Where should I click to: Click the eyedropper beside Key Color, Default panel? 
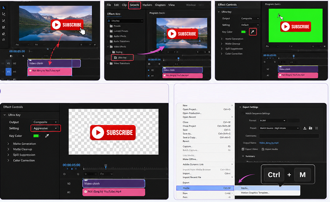[252, 32]
